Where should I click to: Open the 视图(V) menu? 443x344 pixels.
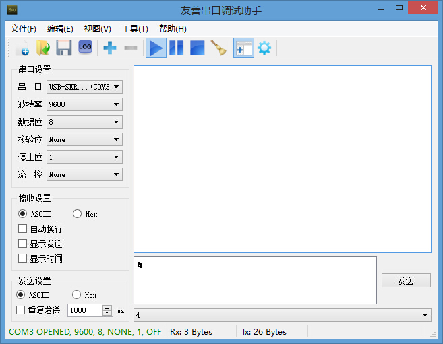98,29
